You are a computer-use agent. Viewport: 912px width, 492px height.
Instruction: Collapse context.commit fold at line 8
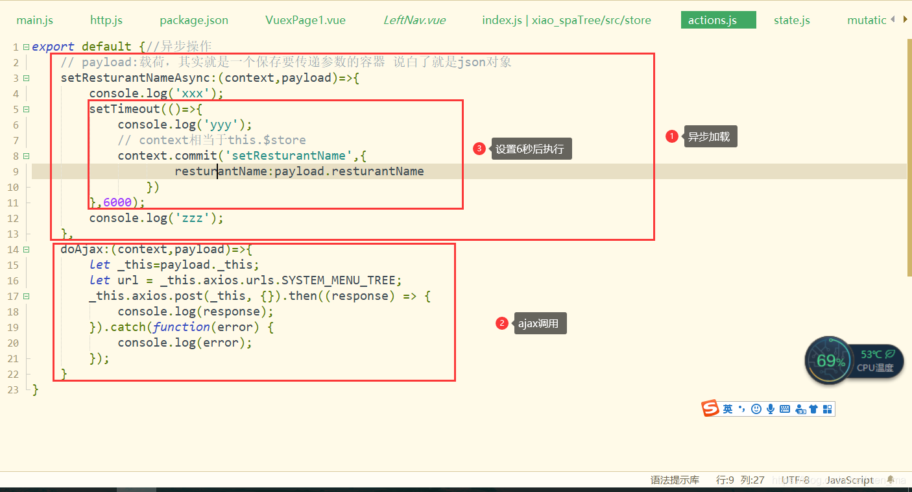pos(26,156)
